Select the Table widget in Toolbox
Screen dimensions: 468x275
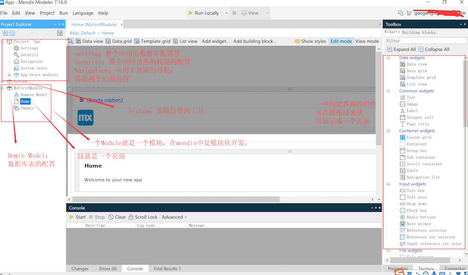pos(409,170)
